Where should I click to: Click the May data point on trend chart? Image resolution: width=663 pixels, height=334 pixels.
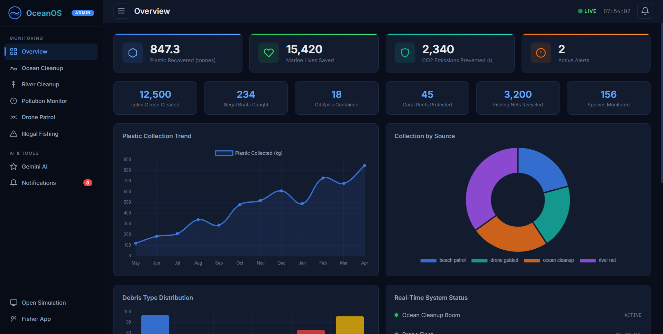[136, 243]
